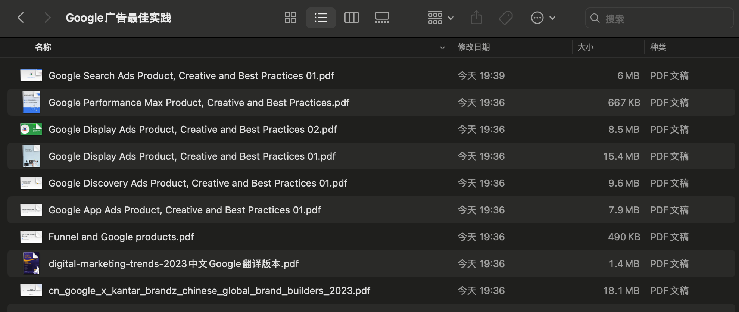Switch to gallery view
The width and height of the screenshot is (739, 312).
click(x=382, y=18)
